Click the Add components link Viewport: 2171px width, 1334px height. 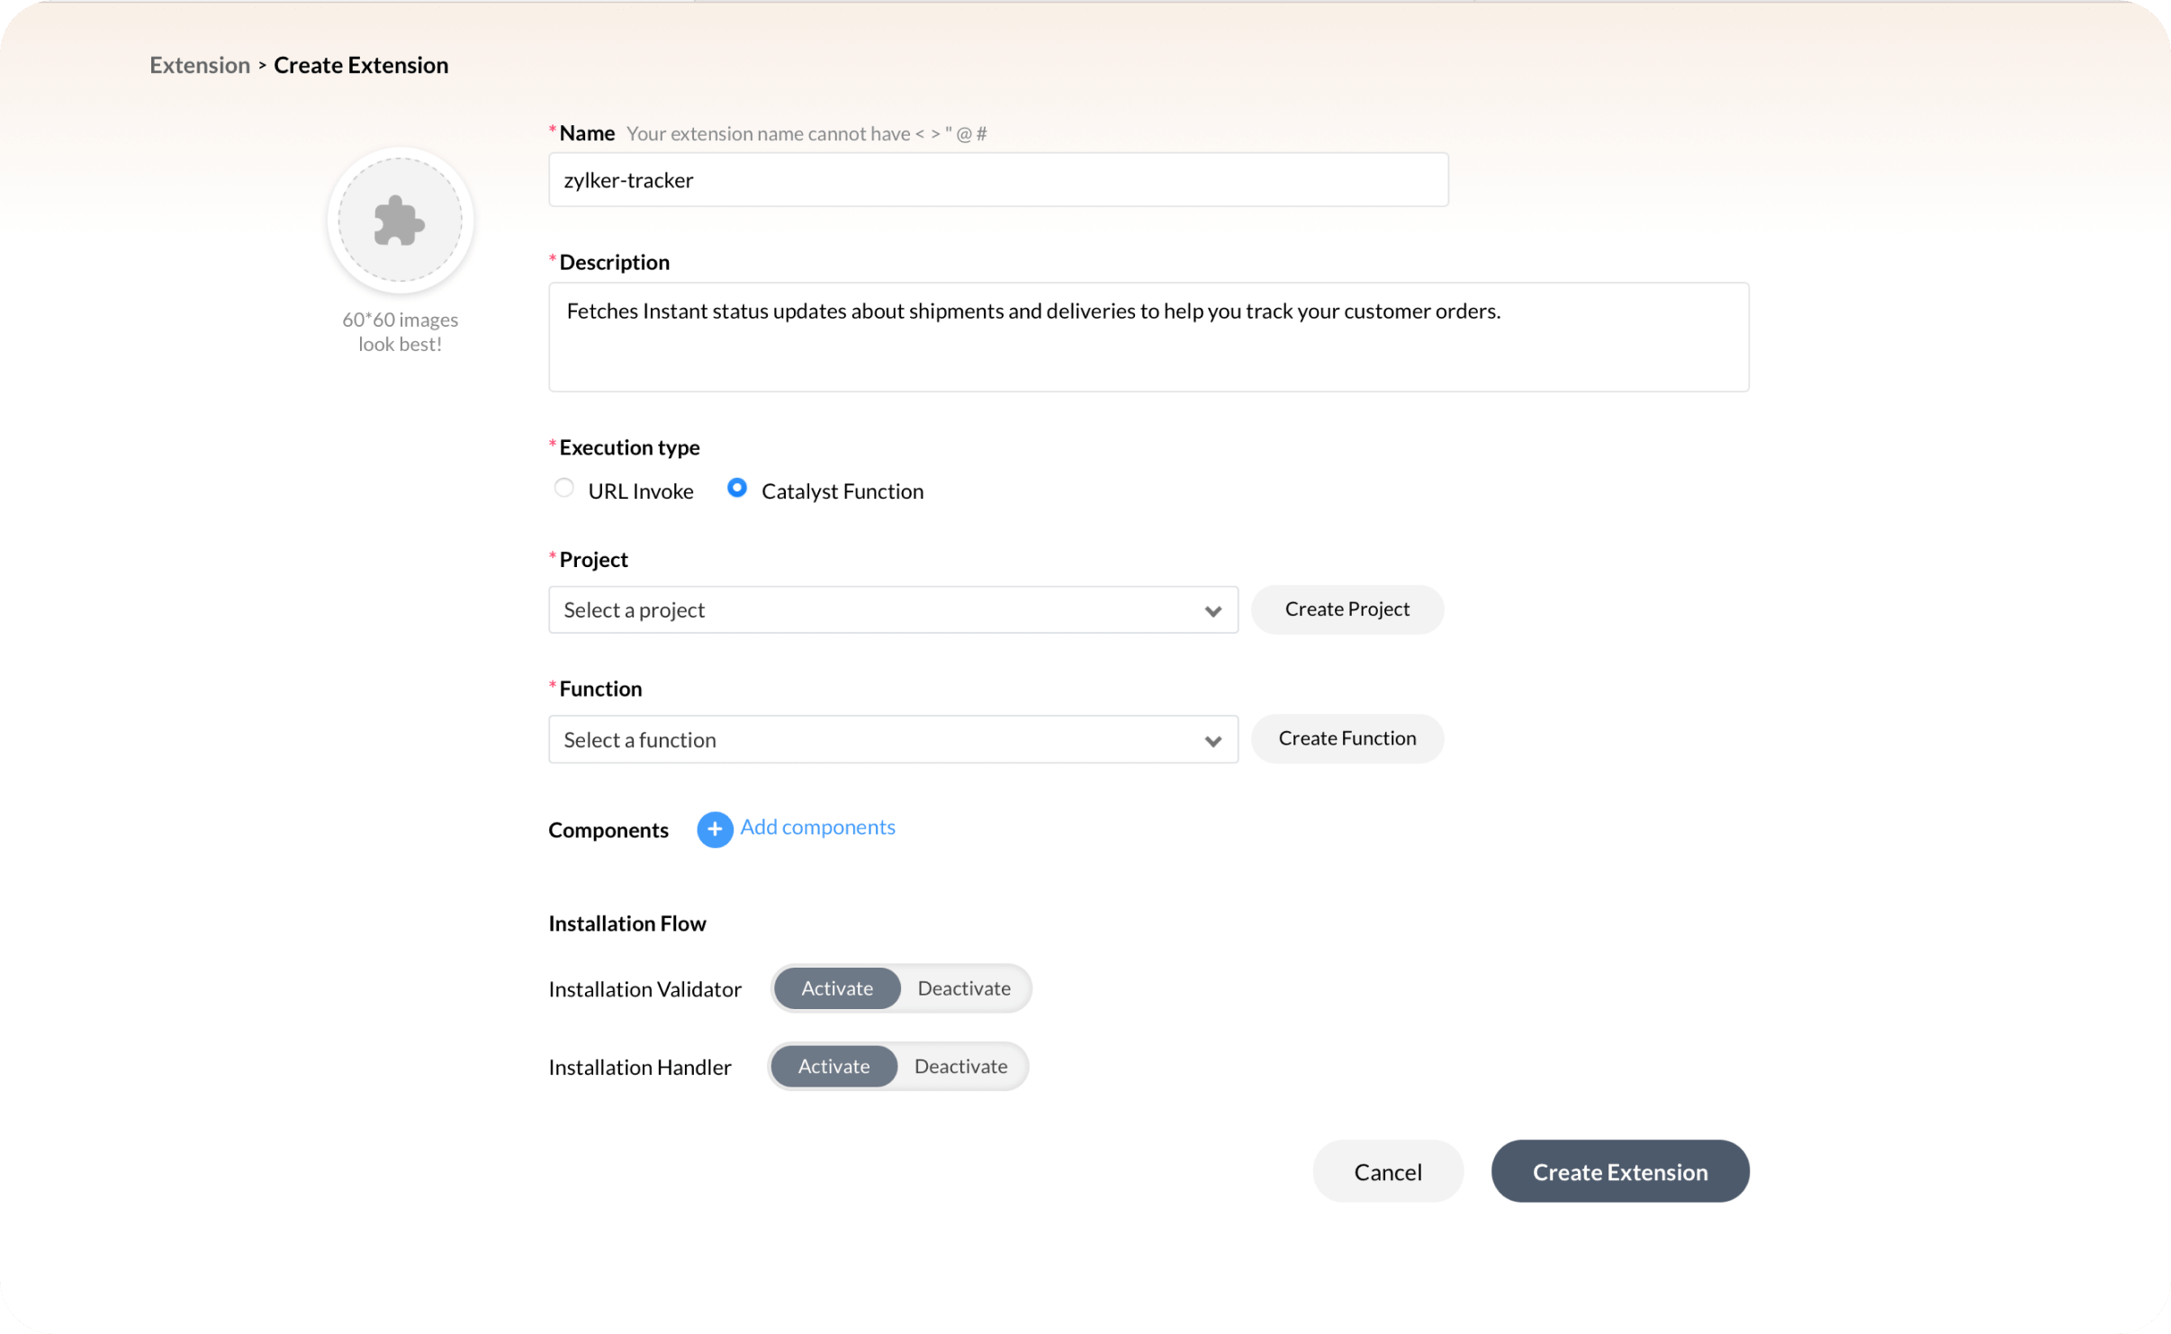817,827
